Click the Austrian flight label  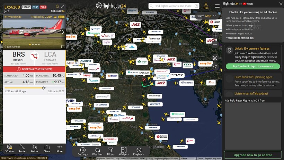(x=162, y=71)
